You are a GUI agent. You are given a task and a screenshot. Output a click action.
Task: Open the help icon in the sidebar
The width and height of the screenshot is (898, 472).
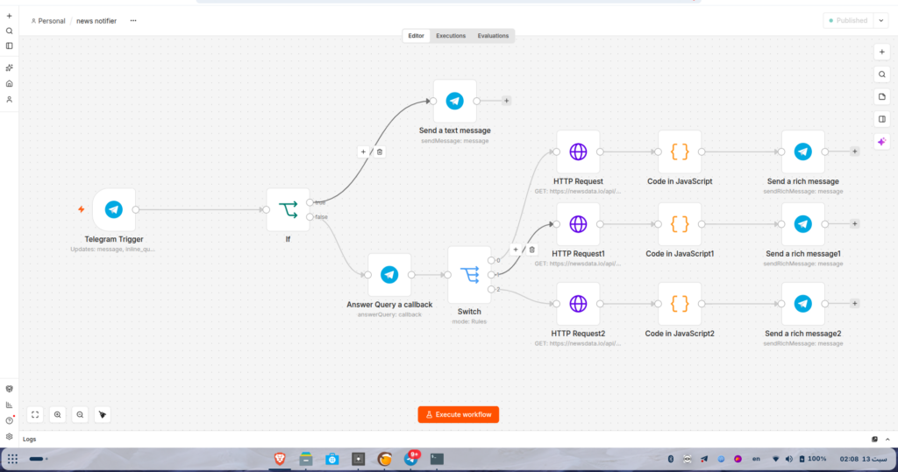pos(9,420)
